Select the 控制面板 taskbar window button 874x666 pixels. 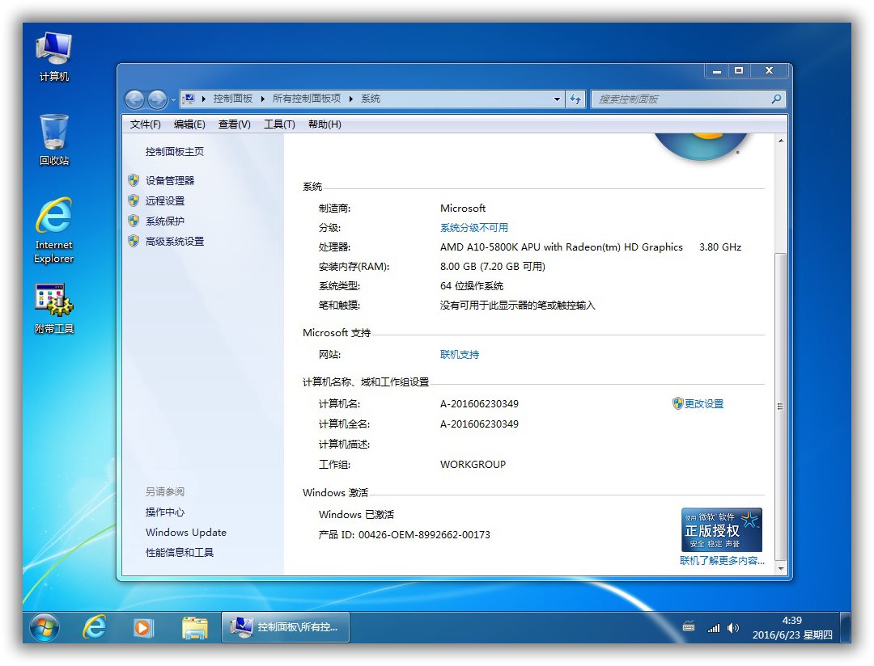(x=286, y=627)
